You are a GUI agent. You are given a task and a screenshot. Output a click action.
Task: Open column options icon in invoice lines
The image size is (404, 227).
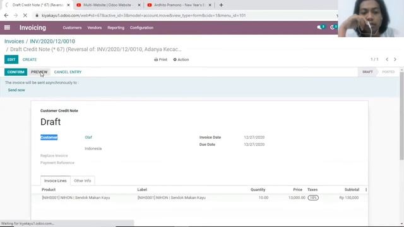click(366, 190)
